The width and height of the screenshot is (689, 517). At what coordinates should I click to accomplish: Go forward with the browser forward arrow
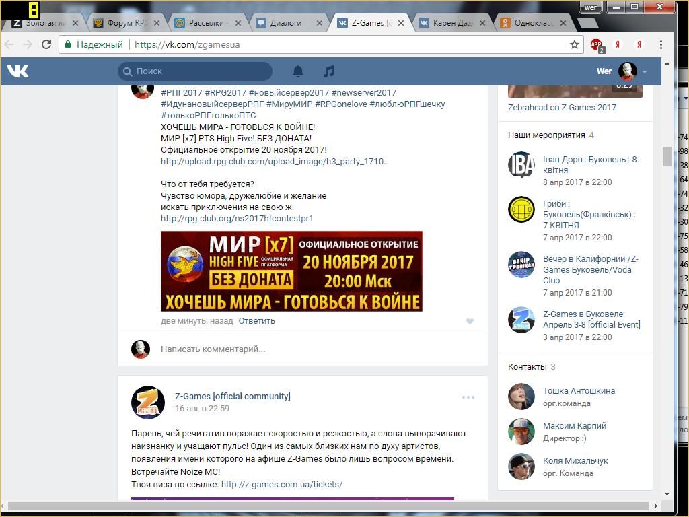28,44
